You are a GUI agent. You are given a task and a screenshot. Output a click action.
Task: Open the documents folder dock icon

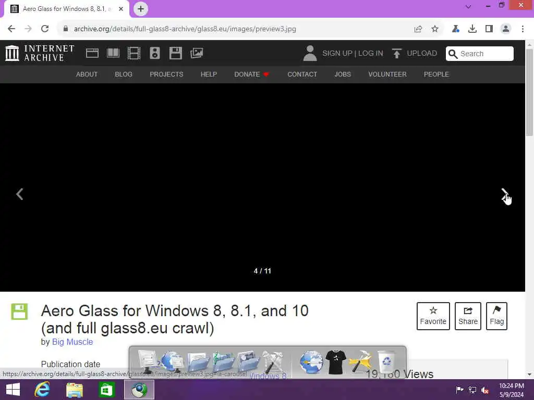(198, 362)
